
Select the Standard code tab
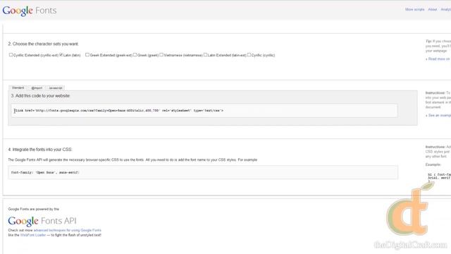coord(18,87)
